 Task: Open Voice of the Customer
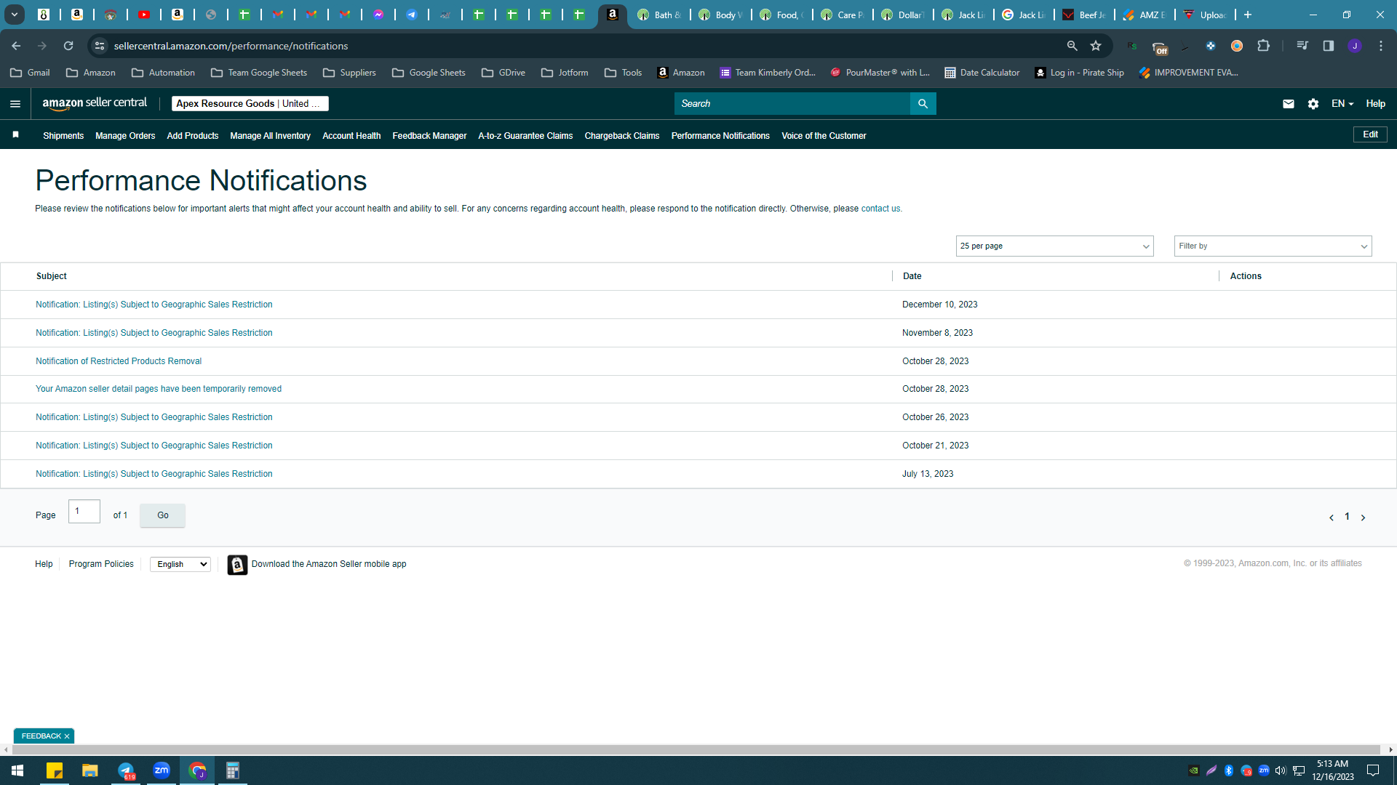click(x=824, y=136)
